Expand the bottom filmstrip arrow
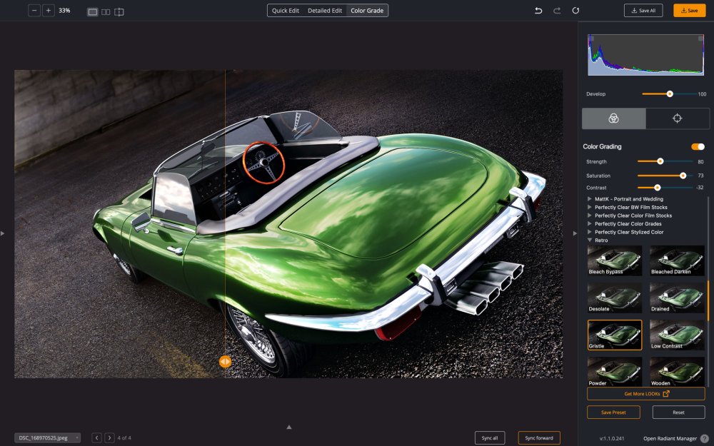714x446 pixels. [288, 427]
